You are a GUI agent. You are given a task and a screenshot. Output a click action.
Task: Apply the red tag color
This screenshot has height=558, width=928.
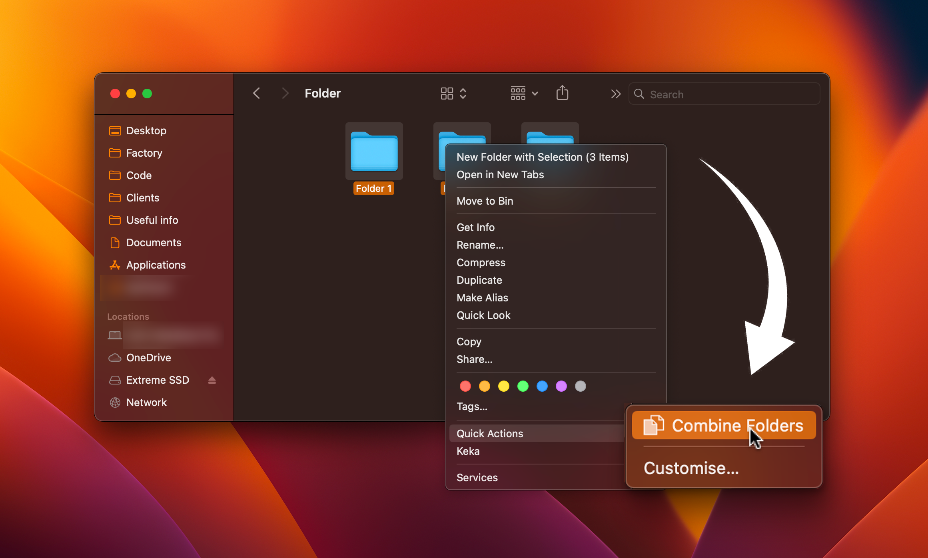point(465,386)
